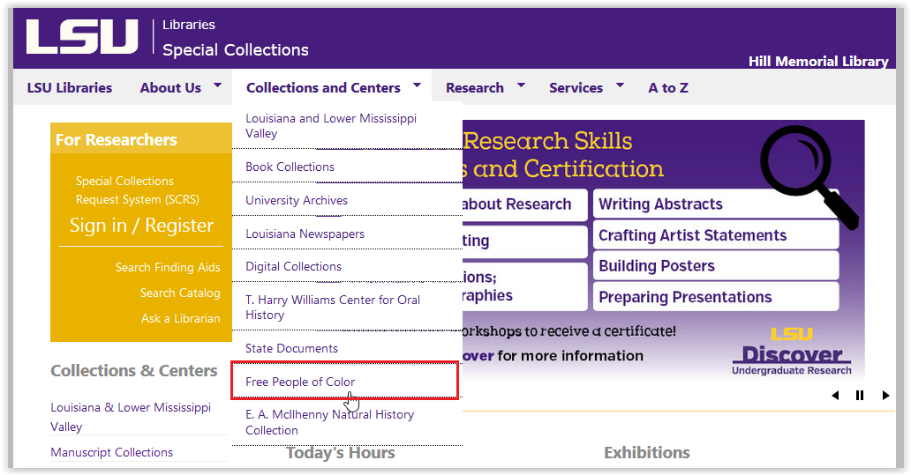
Task: Click Libraries link in header
Action: click(x=189, y=25)
